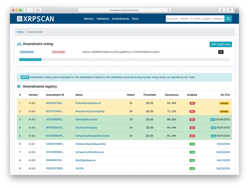The height and width of the screenshot is (188, 249).
Task: Expand the ETA badge for fixCheckThreading
Action: tap(213, 128)
